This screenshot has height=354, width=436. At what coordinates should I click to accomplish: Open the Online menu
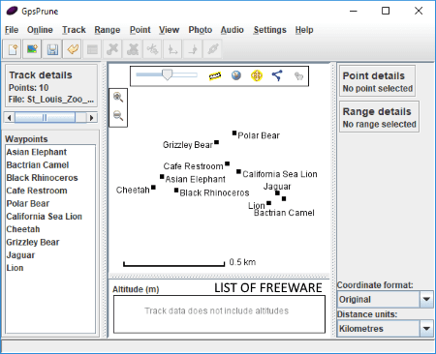coord(40,30)
